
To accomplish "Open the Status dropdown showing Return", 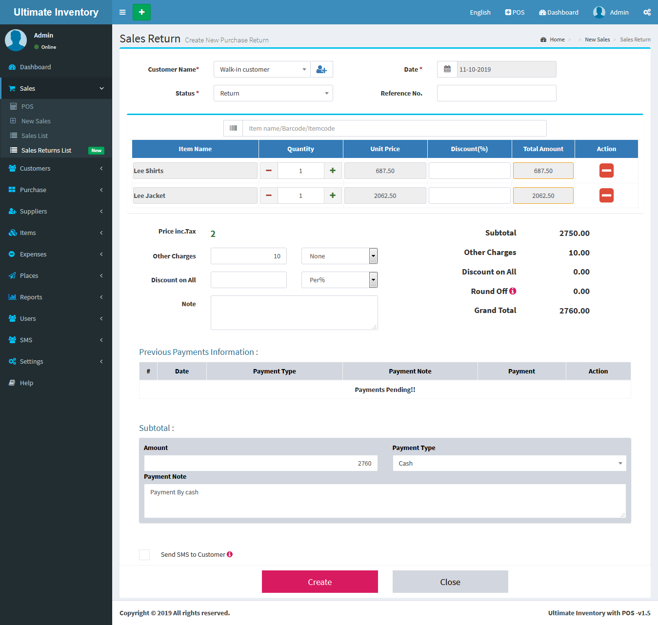I will 273,93.
